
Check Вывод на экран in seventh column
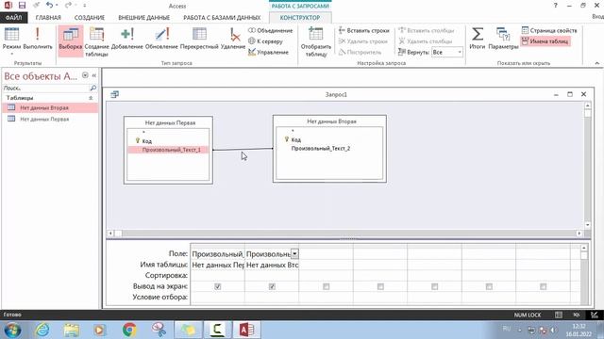(544, 286)
